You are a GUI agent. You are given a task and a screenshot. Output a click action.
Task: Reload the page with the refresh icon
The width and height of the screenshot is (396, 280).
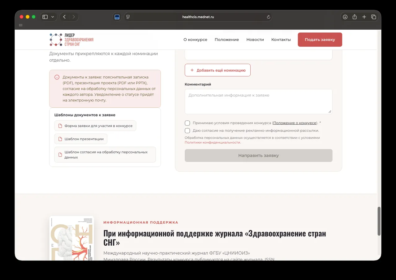click(x=269, y=17)
